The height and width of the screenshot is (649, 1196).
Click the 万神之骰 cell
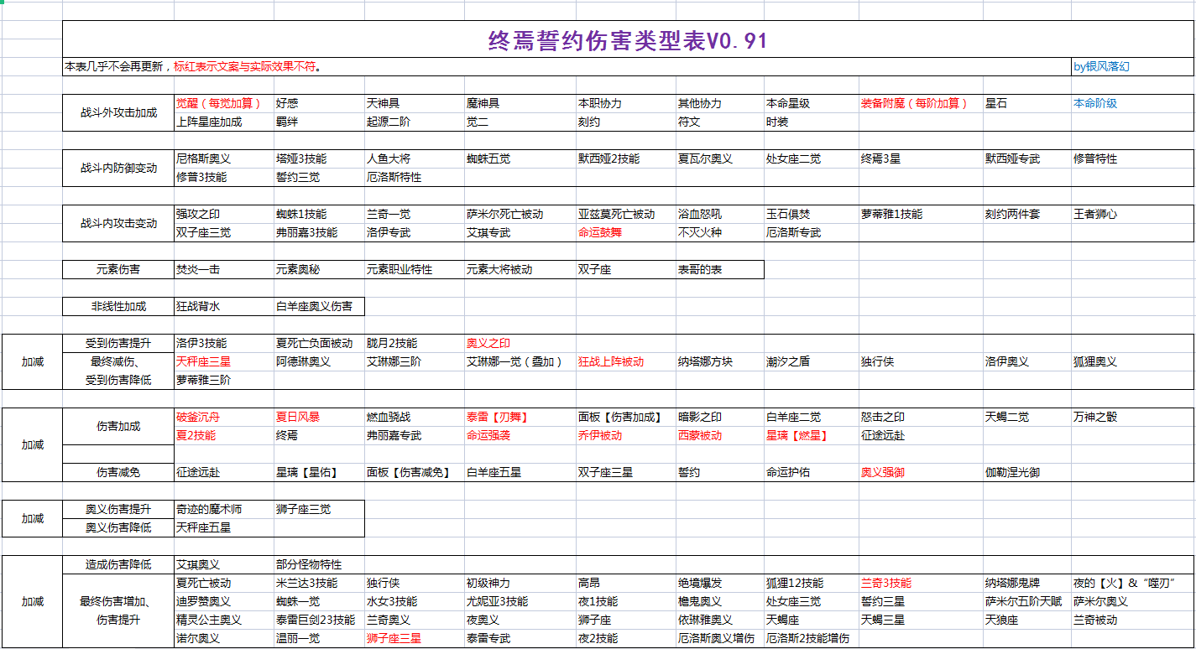tap(1132, 417)
